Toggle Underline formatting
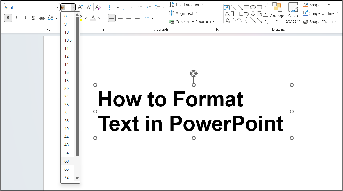This screenshot has height=191, width=343. coord(25,18)
